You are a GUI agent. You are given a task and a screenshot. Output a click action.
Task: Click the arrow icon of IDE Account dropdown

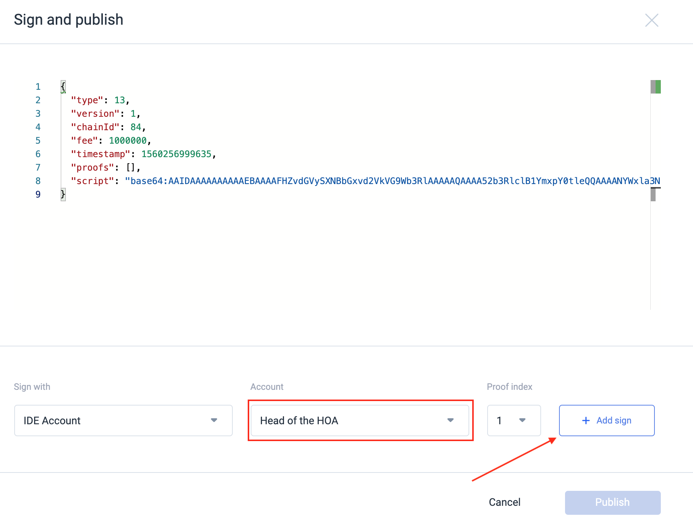[214, 420]
